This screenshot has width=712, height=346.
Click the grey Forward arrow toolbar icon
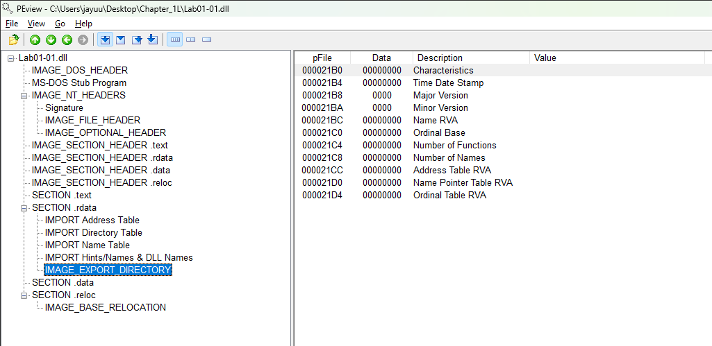click(83, 40)
